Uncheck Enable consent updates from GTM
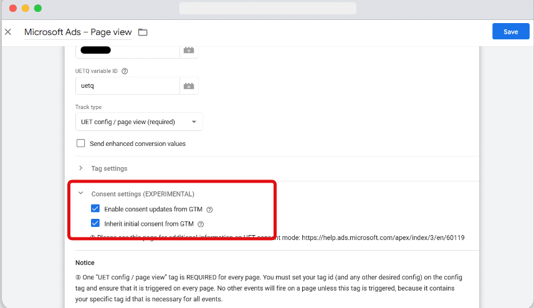 click(x=95, y=208)
